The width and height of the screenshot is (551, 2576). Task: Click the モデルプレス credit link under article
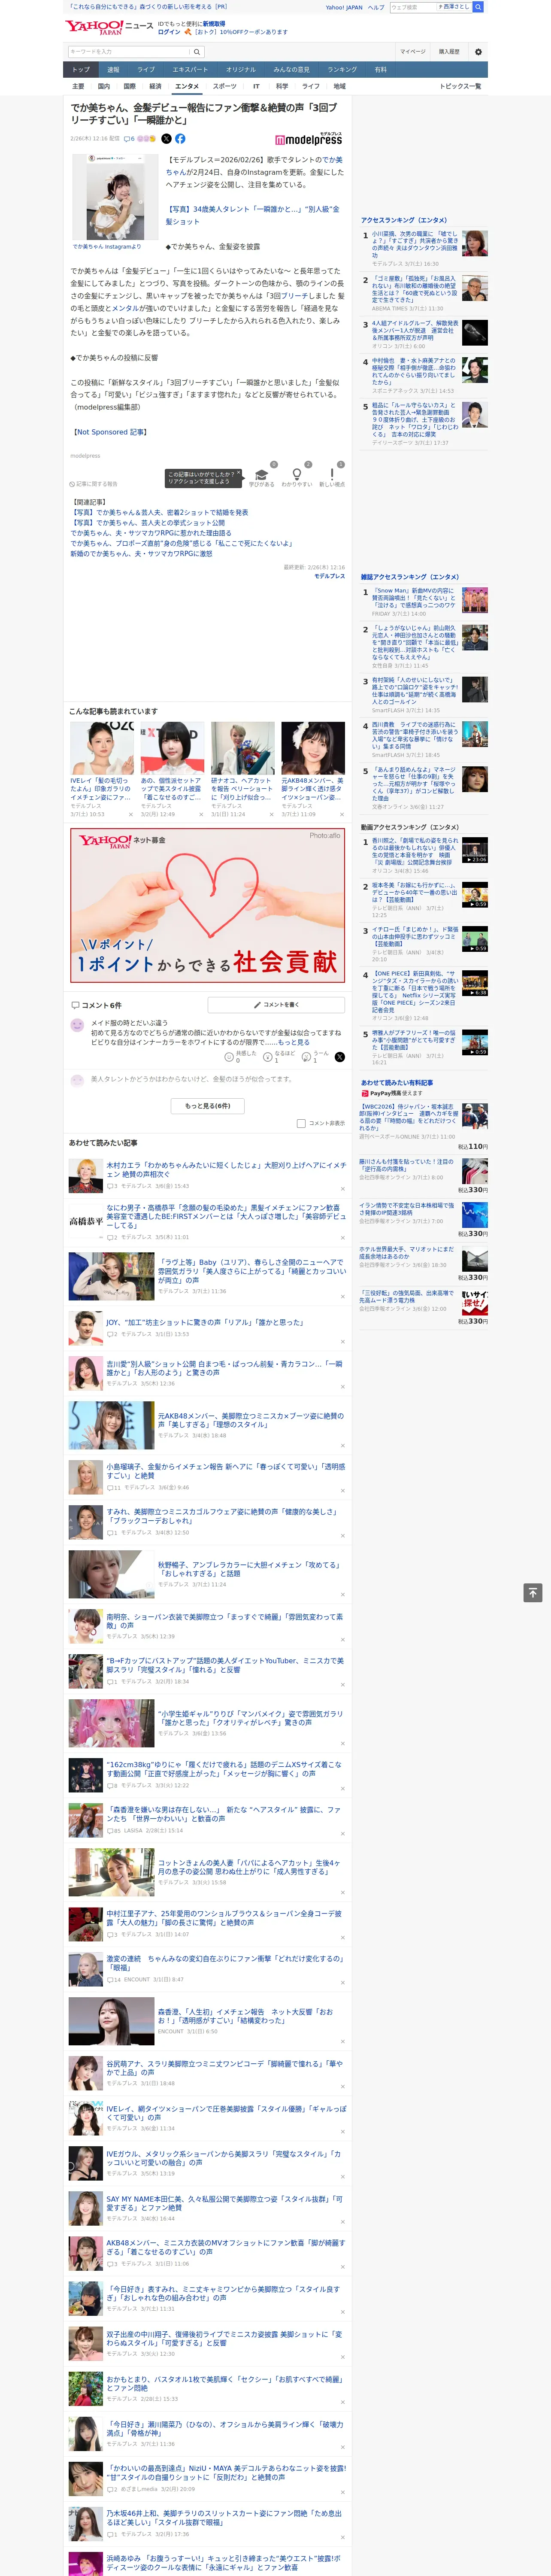tap(329, 576)
